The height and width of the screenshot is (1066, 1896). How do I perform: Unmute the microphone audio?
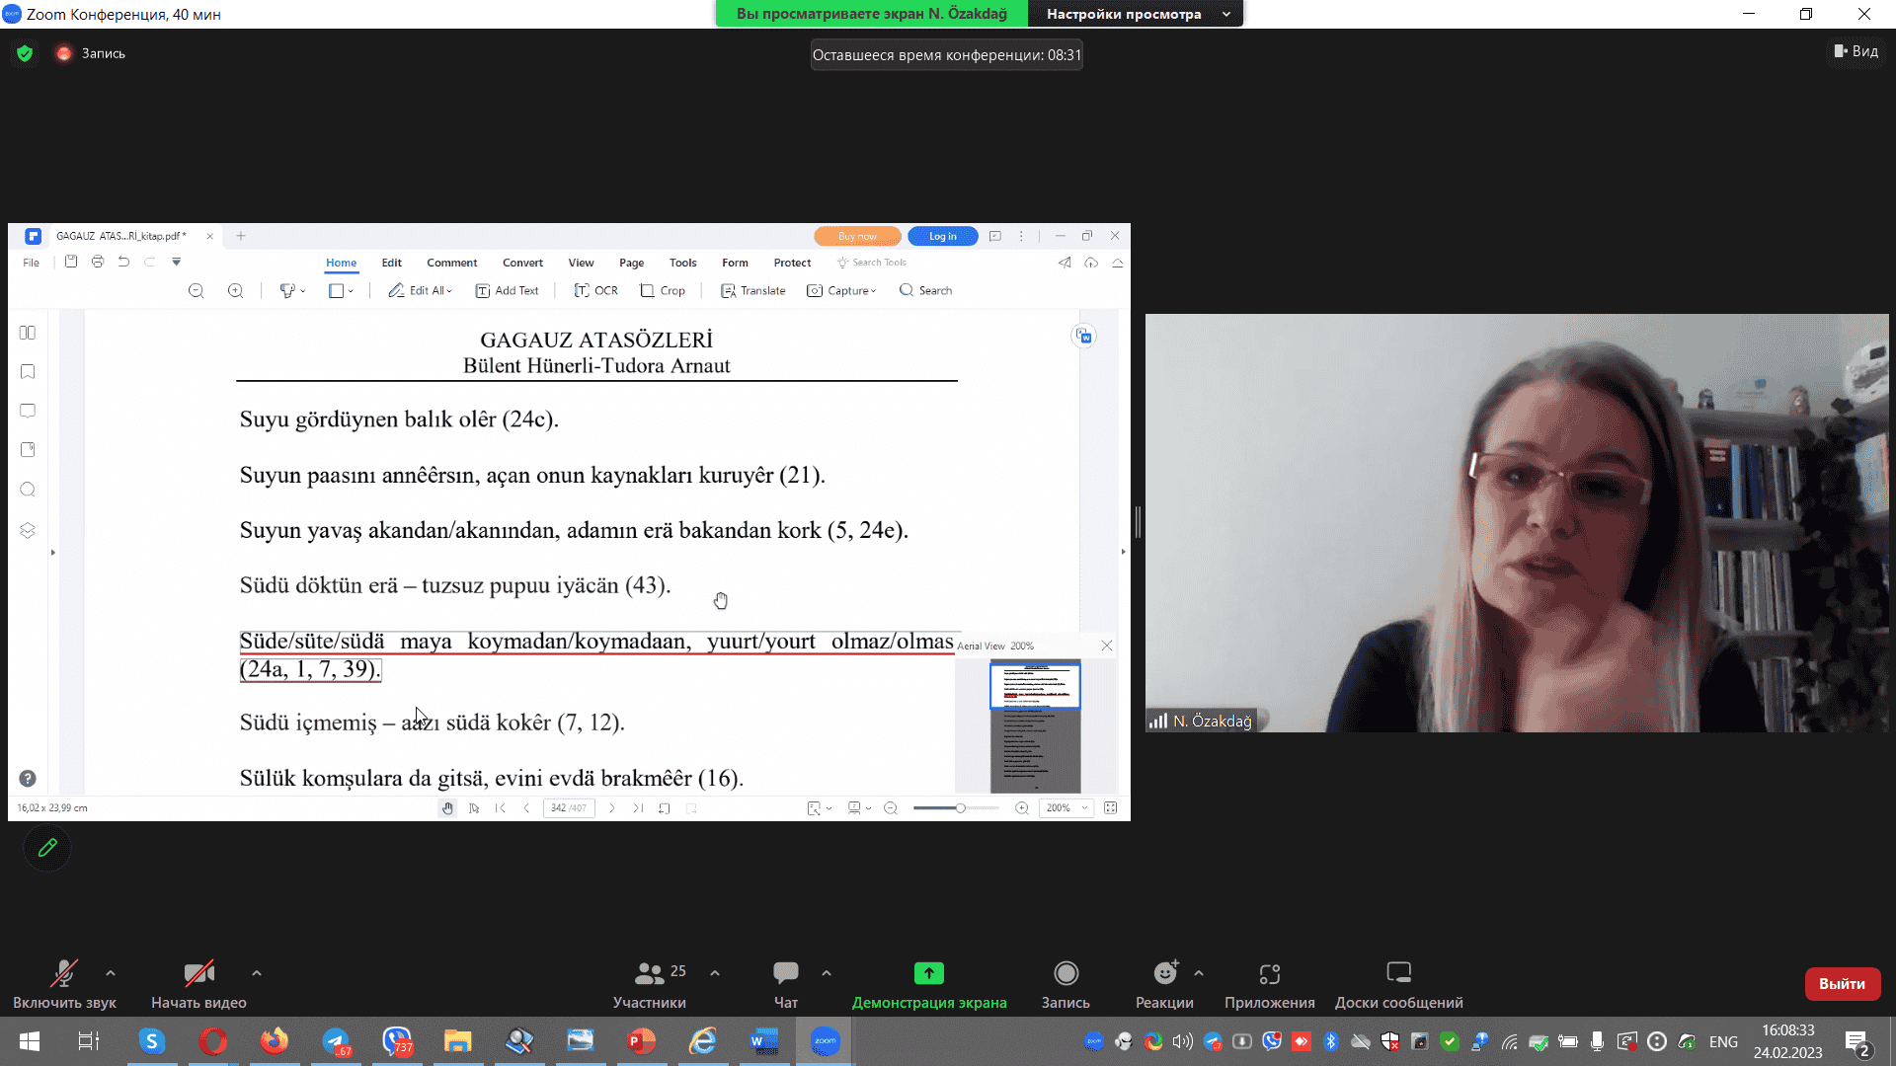tap(64, 973)
